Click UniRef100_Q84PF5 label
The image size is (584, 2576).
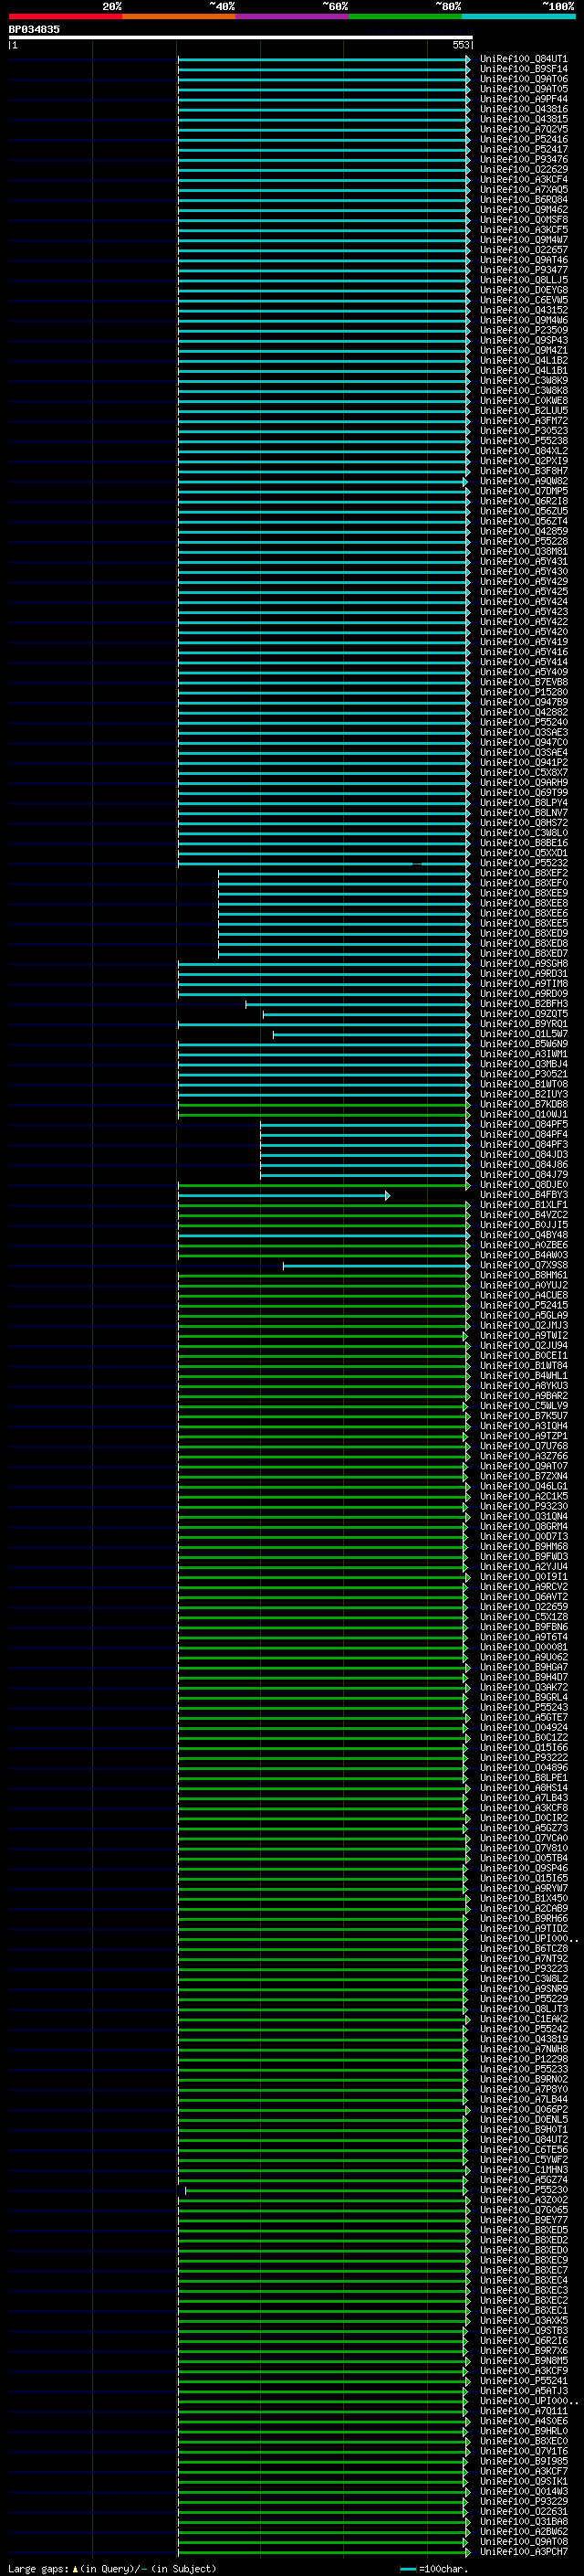pos(523,1124)
